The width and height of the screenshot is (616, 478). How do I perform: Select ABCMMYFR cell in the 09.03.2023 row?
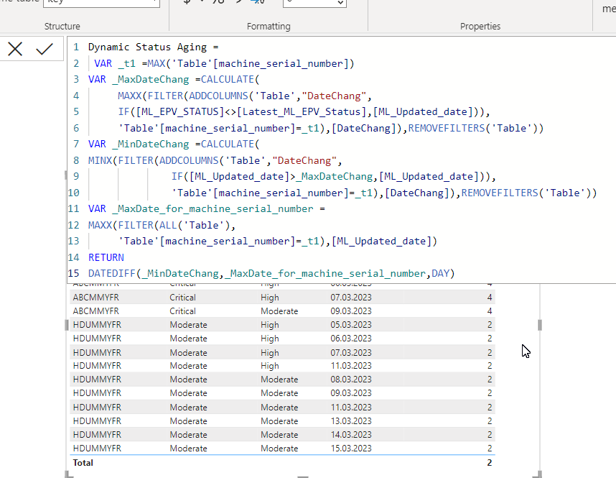[x=96, y=311]
